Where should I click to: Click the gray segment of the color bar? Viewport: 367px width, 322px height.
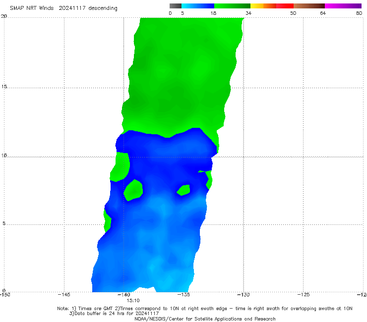tap(176, 6)
